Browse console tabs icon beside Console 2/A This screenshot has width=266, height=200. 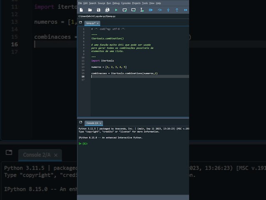[81, 122]
